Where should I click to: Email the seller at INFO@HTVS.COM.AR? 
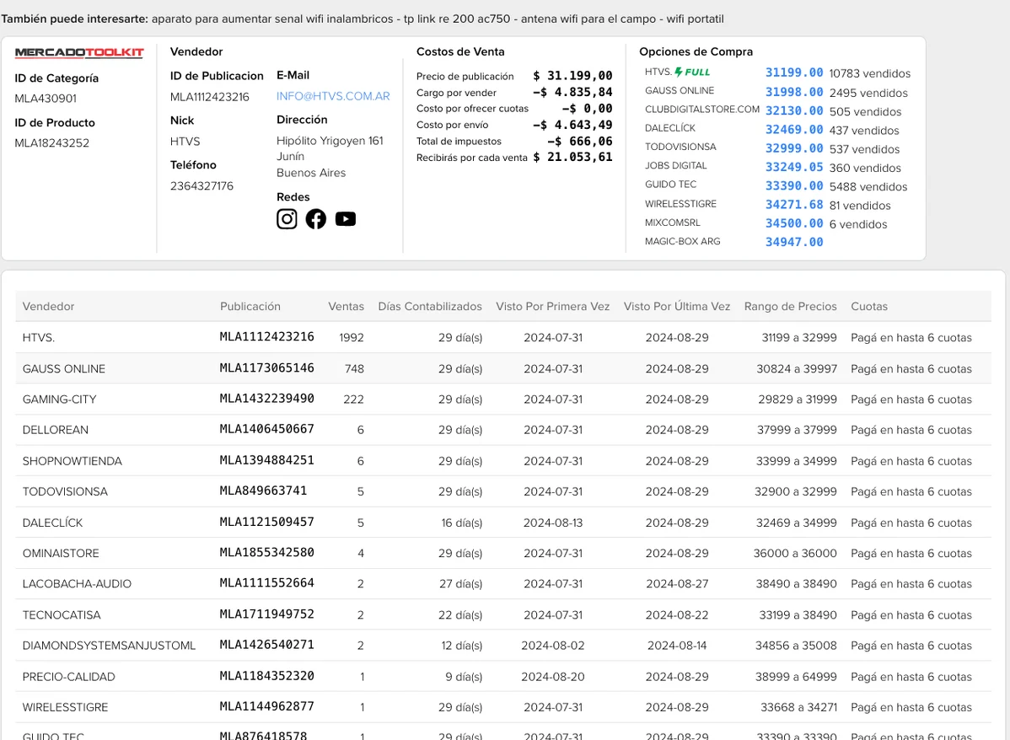[x=333, y=96]
